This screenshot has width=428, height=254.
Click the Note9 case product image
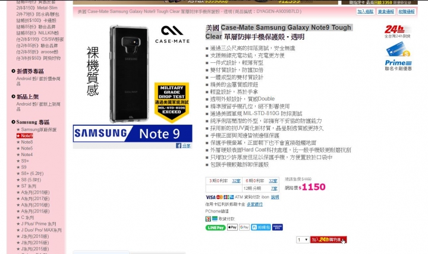[x=130, y=74]
